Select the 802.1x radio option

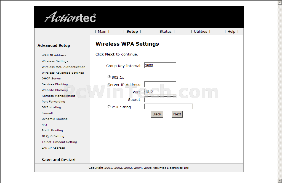click(109, 77)
